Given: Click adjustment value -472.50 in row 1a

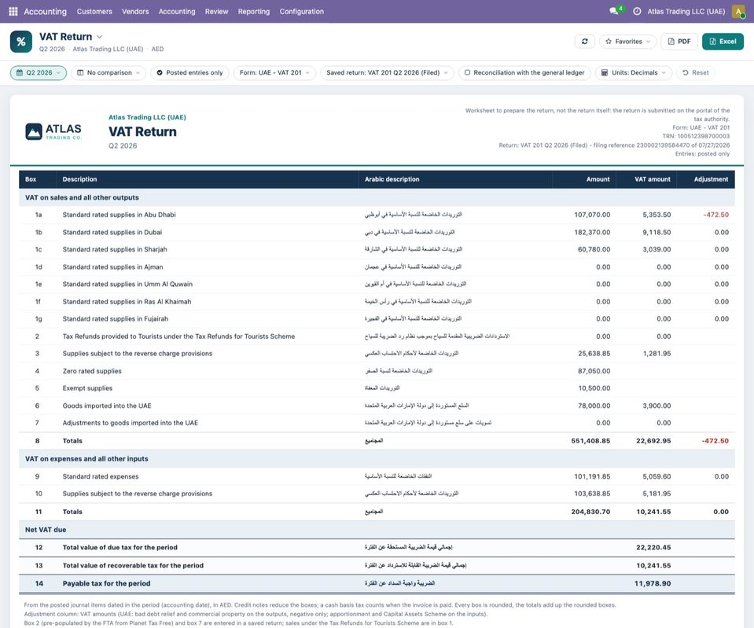Looking at the screenshot, I should [716, 215].
